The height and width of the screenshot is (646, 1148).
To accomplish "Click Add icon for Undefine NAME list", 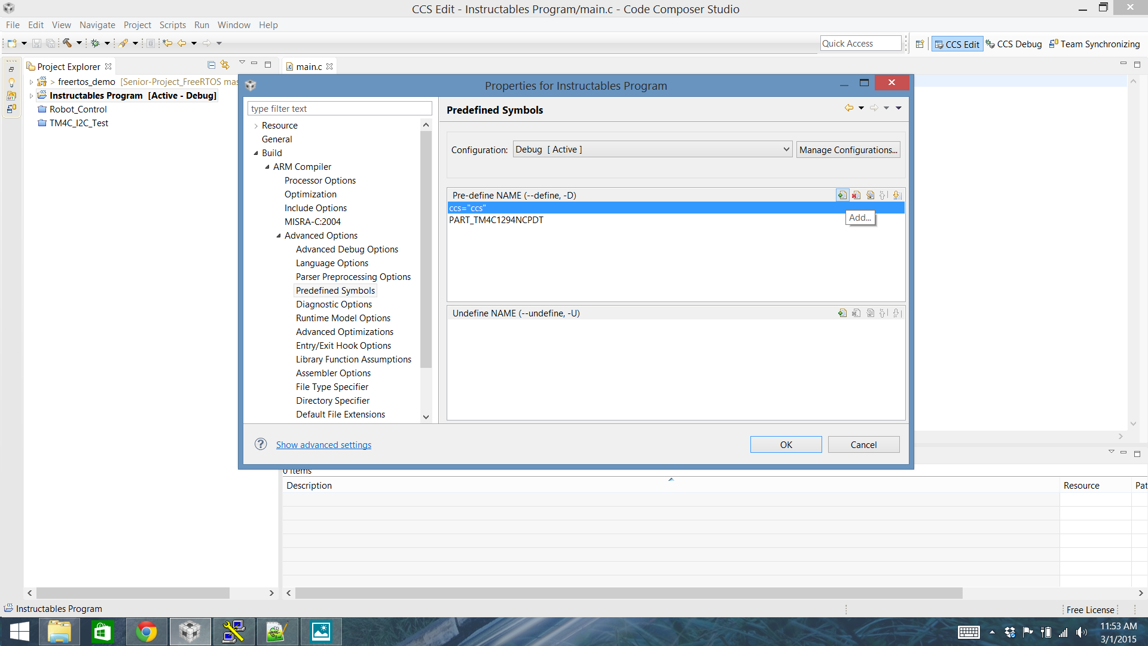I will (x=842, y=313).
